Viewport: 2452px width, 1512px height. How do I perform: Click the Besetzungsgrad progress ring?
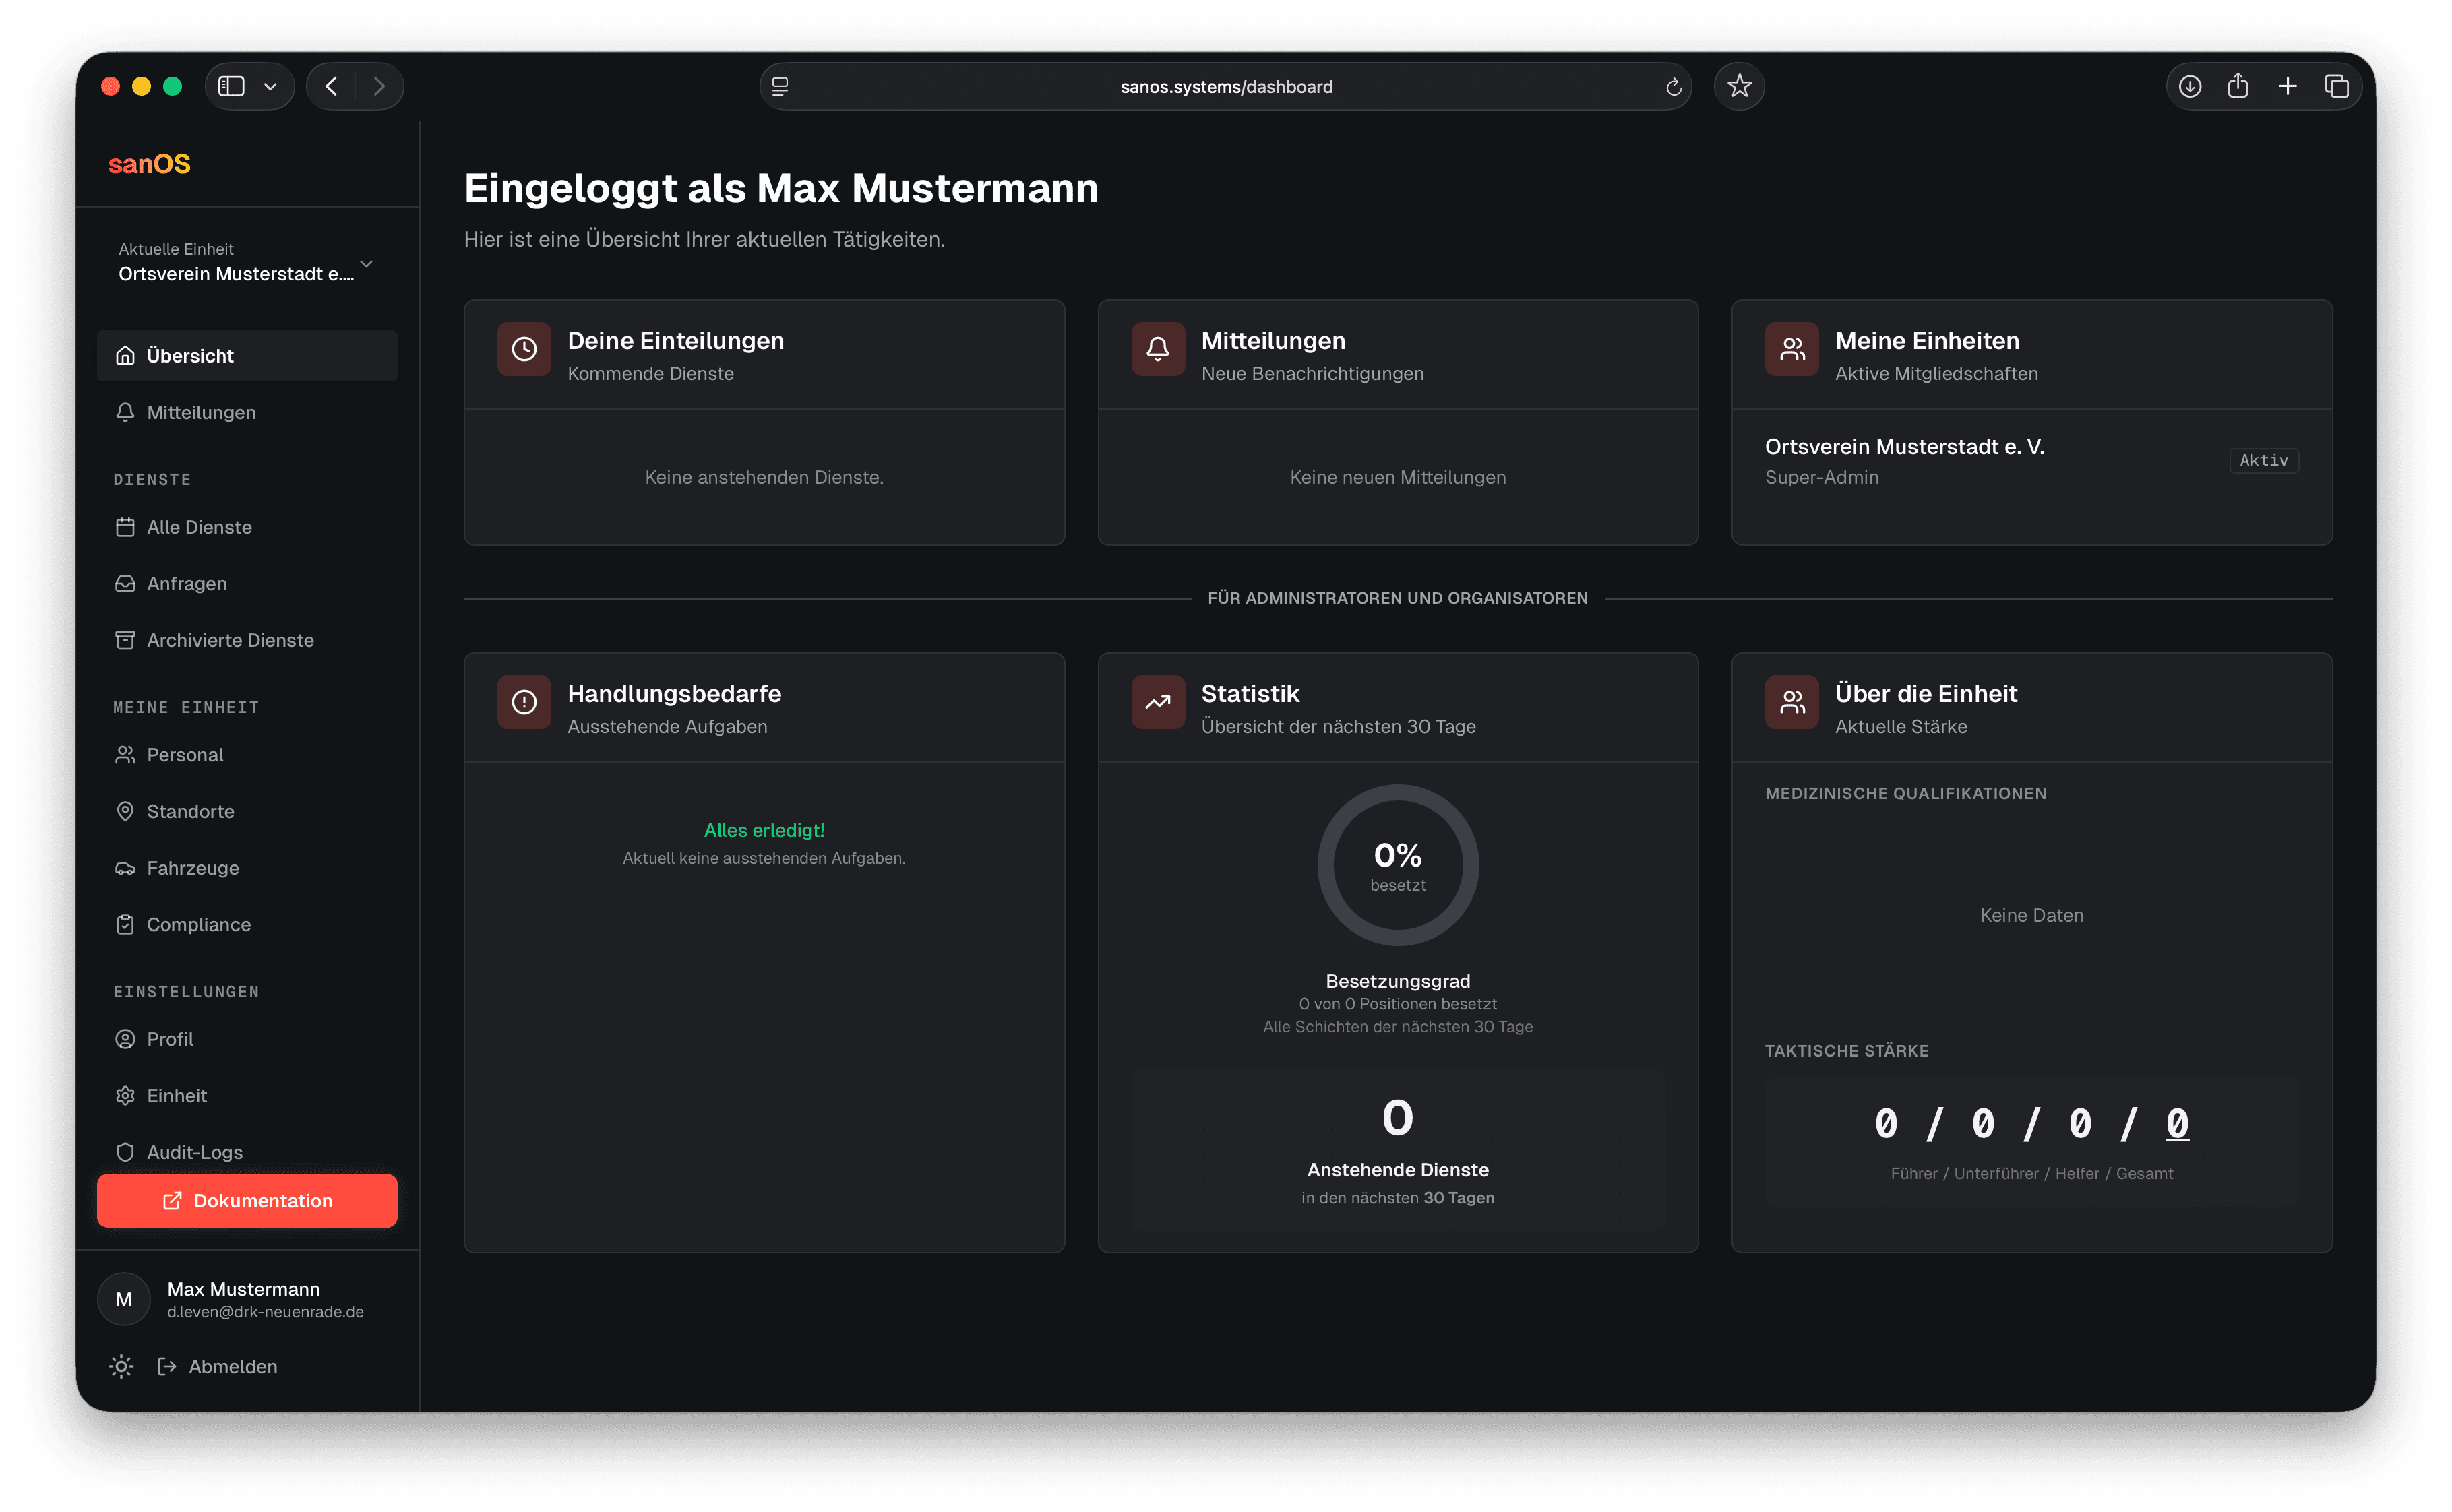[1397, 865]
